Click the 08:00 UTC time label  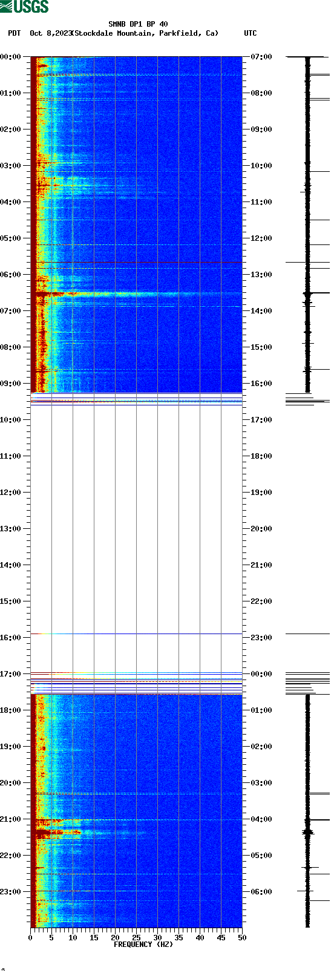tap(261, 93)
